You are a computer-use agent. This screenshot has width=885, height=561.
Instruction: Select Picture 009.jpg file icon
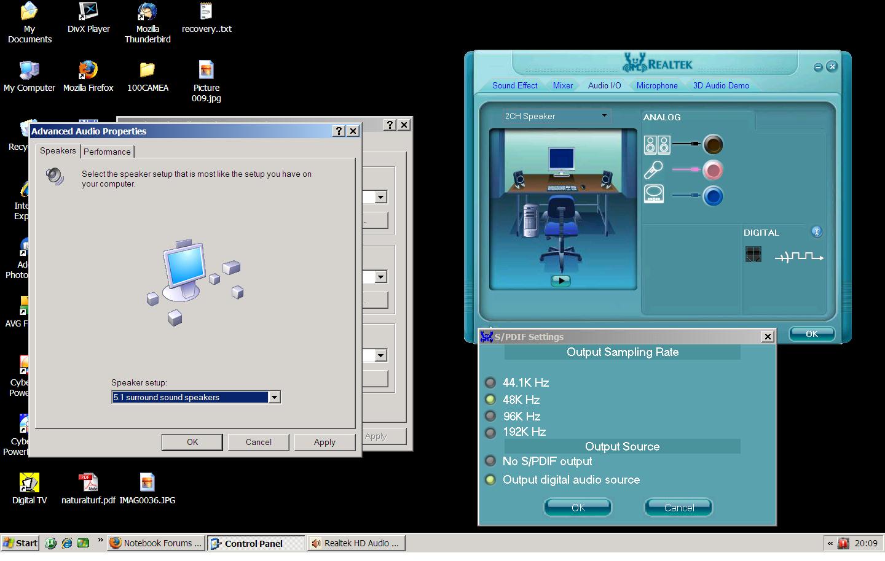tap(206, 82)
